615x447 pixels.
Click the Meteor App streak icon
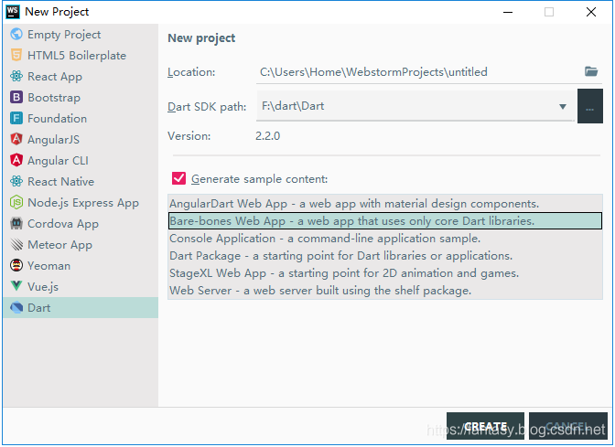point(16,244)
